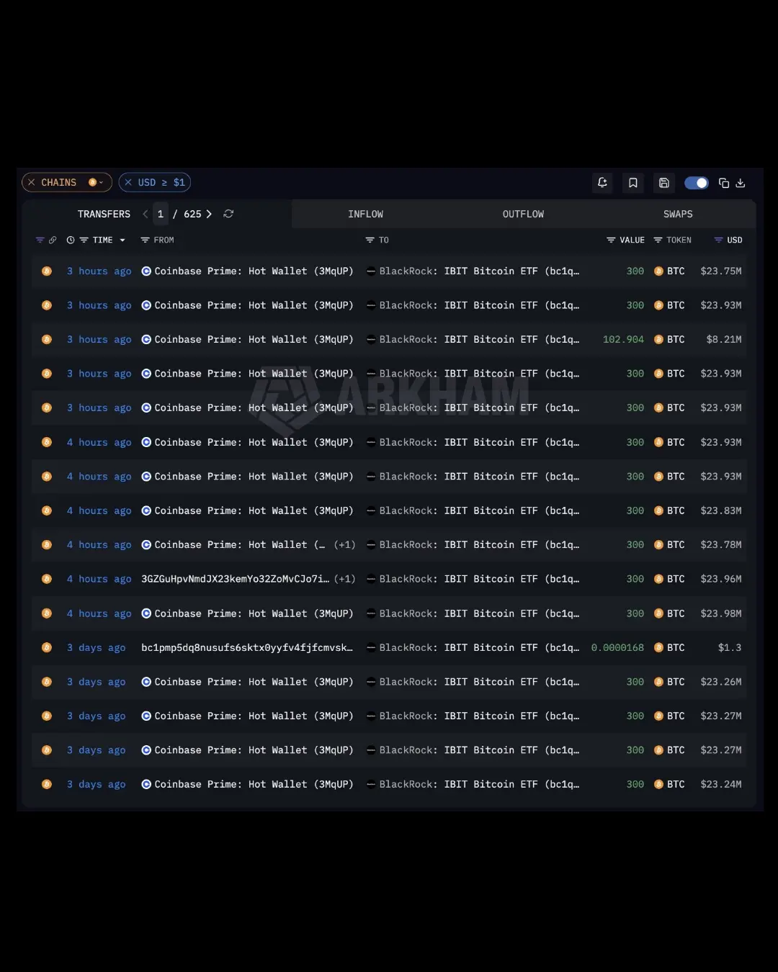The height and width of the screenshot is (972, 778).
Task: Click the BTC token in the $23.24M row
Action: coord(669,784)
